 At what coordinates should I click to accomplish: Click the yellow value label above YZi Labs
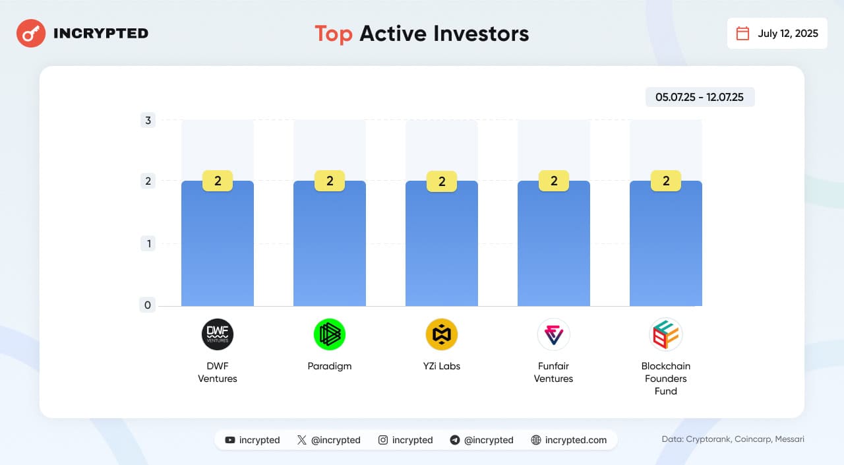coord(442,181)
